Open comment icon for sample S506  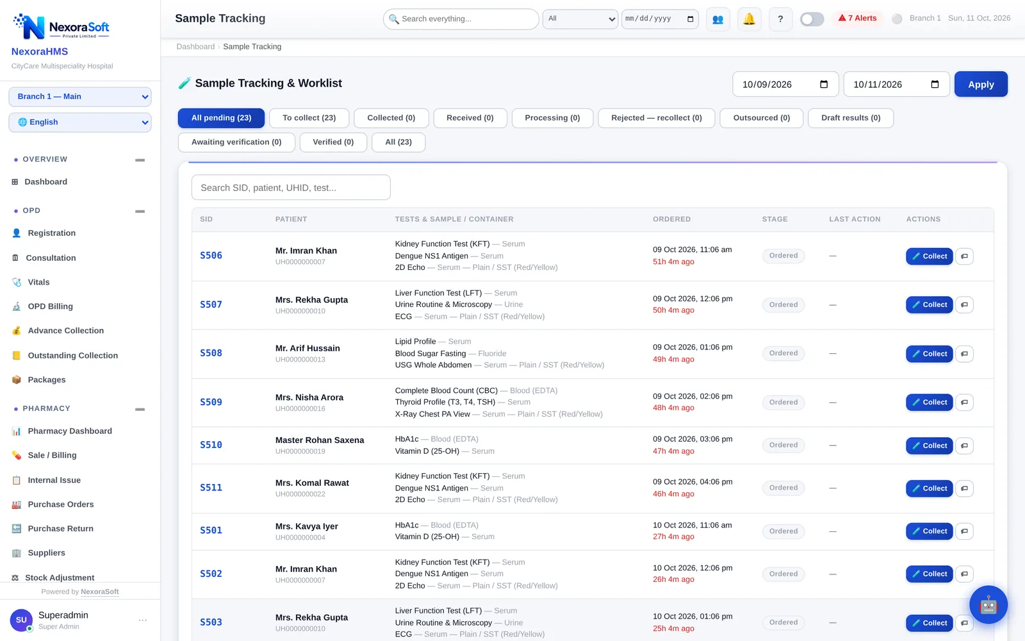[964, 256]
